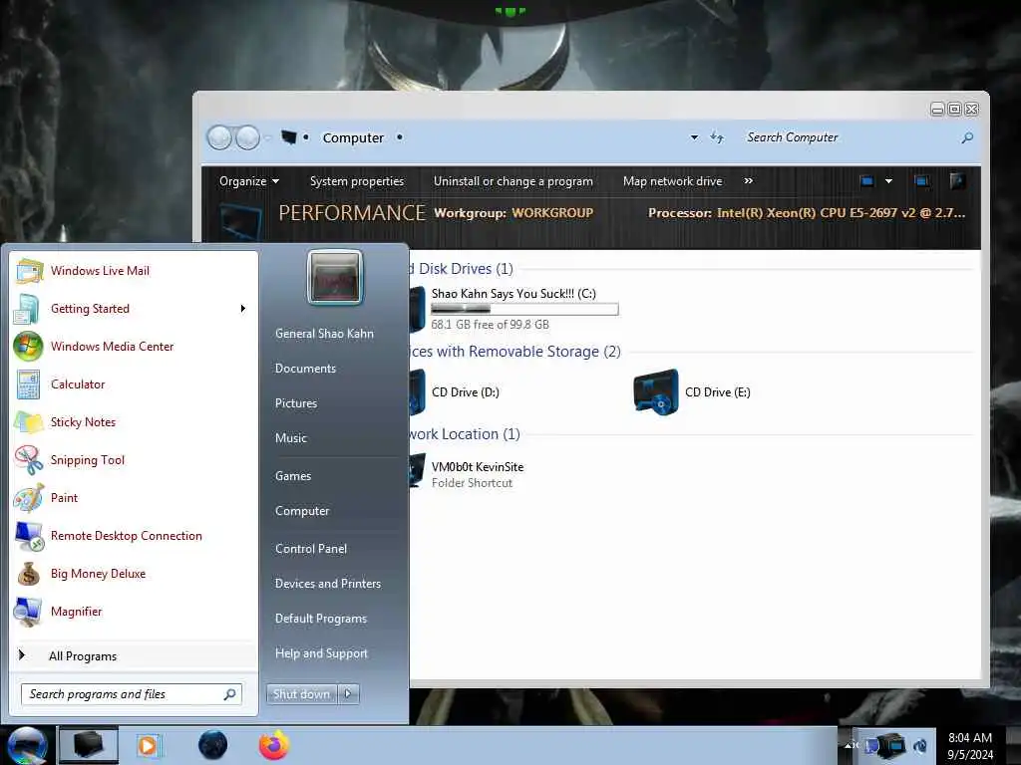Image resolution: width=1021 pixels, height=765 pixels.
Task: Open the Shut down options arrow
Action: (348, 694)
